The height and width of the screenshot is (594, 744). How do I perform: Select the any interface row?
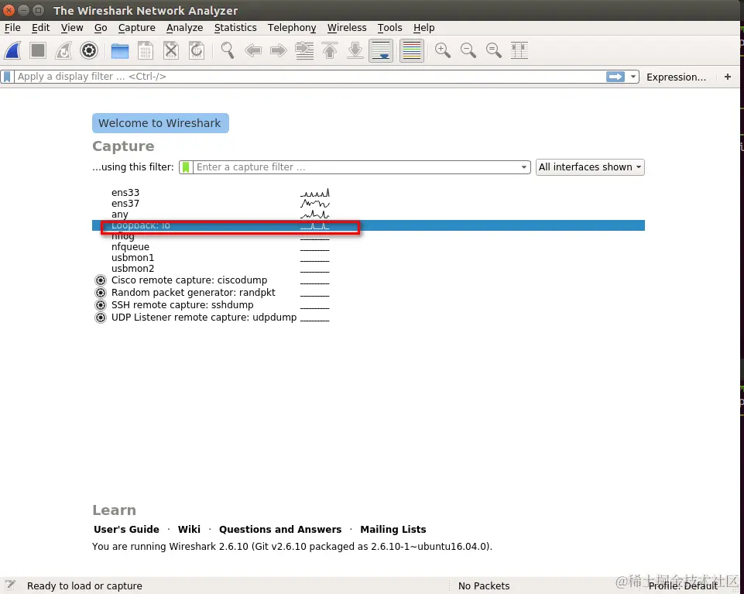coord(369,215)
